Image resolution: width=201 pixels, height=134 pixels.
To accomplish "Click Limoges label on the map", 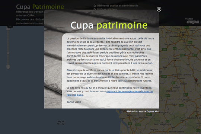I will pos(163,112).
